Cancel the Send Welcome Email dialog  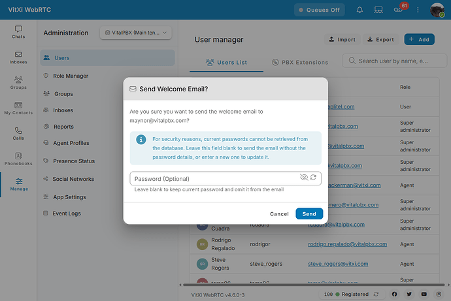tap(279, 214)
